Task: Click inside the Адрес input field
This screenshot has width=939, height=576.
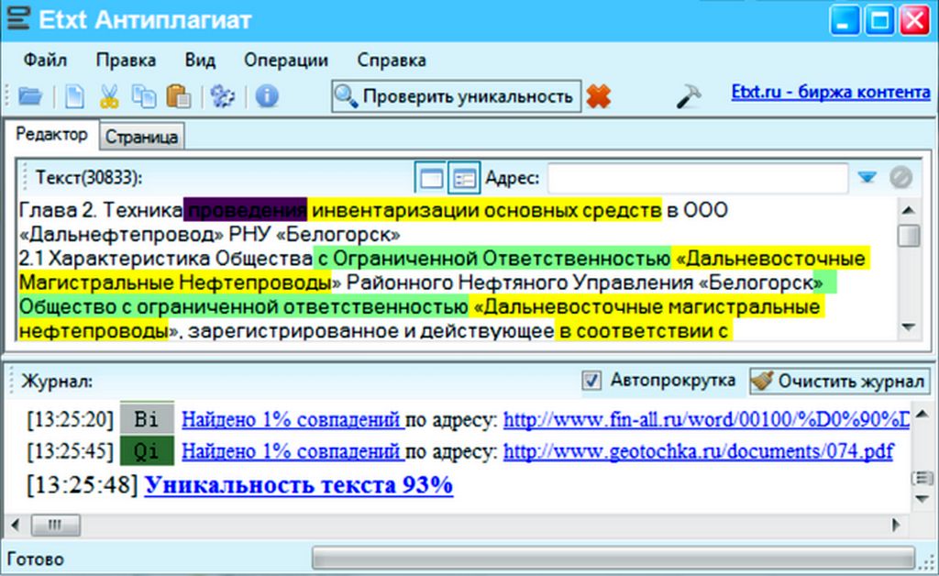Action: (698, 178)
